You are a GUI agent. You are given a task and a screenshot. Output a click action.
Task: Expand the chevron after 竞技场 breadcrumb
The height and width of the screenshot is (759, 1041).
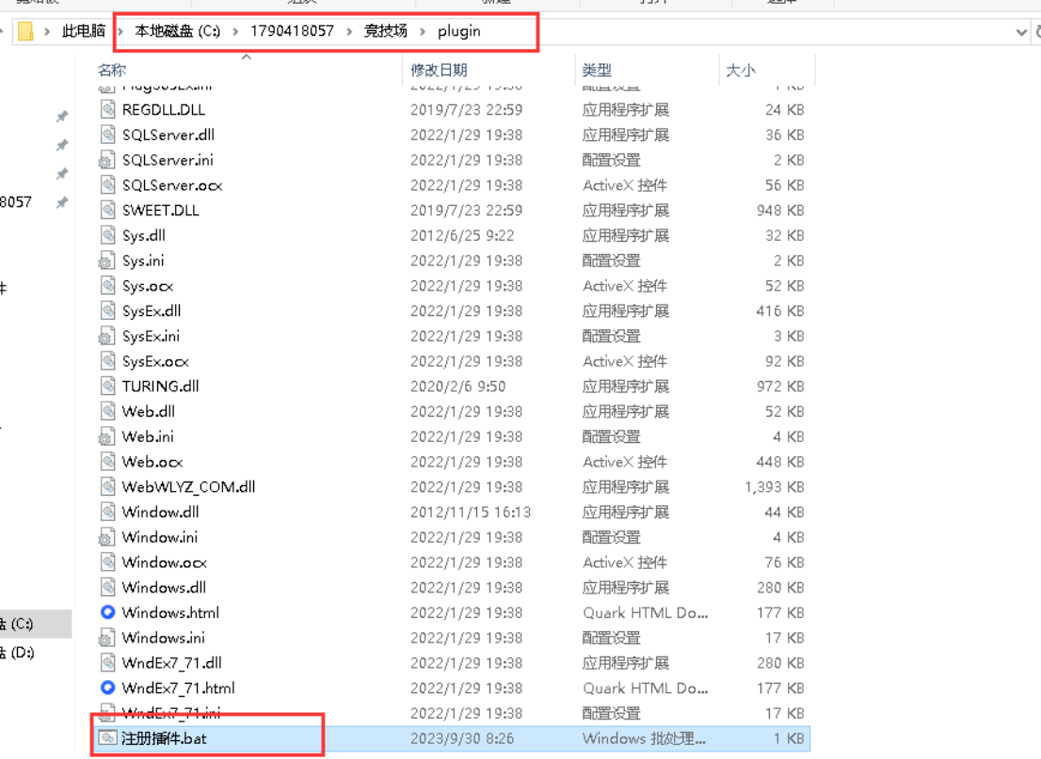[423, 31]
